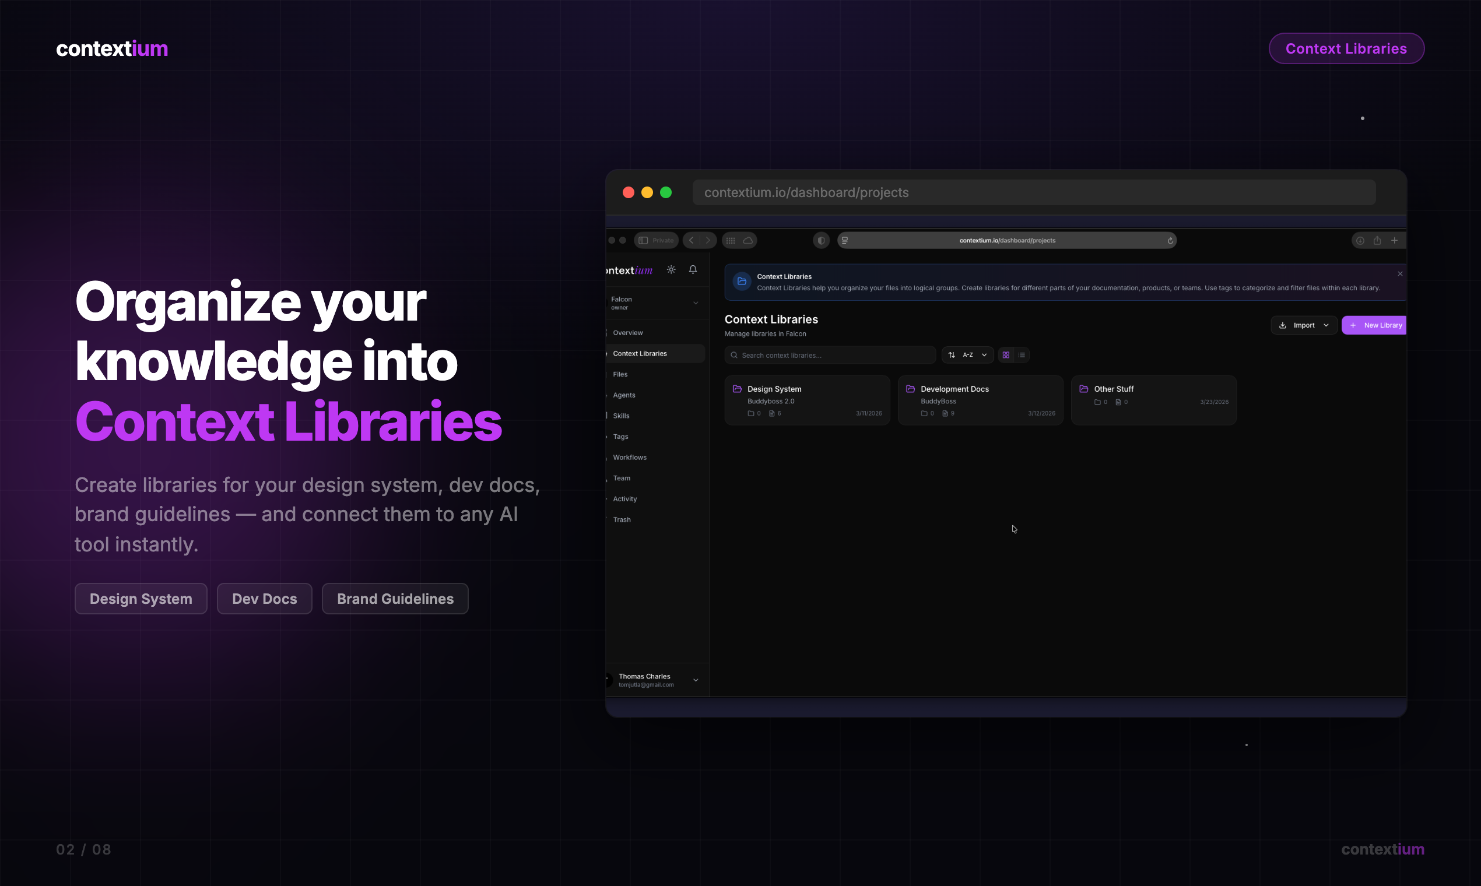The width and height of the screenshot is (1481, 886).
Task: Open notifications bell icon
Action: (693, 270)
